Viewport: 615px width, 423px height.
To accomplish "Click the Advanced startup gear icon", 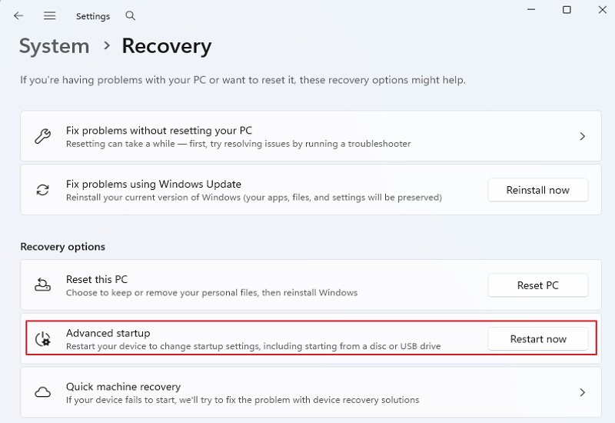I will tap(43, 339).
